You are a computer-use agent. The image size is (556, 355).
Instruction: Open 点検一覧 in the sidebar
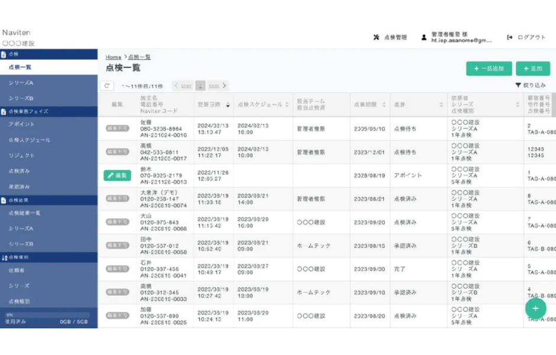[x=49, y=67]
